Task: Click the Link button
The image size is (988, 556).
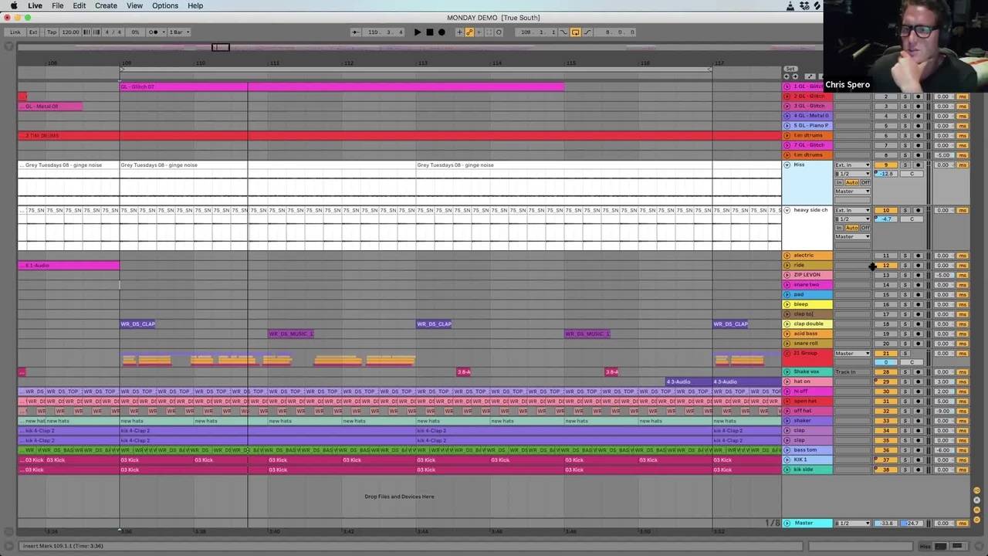Action: [15, 32]
